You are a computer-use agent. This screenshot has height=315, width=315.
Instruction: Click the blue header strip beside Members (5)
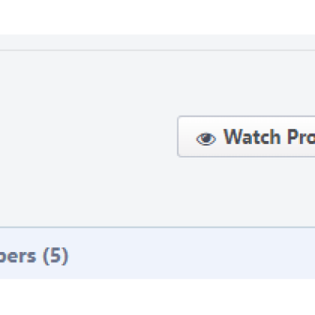191,253
